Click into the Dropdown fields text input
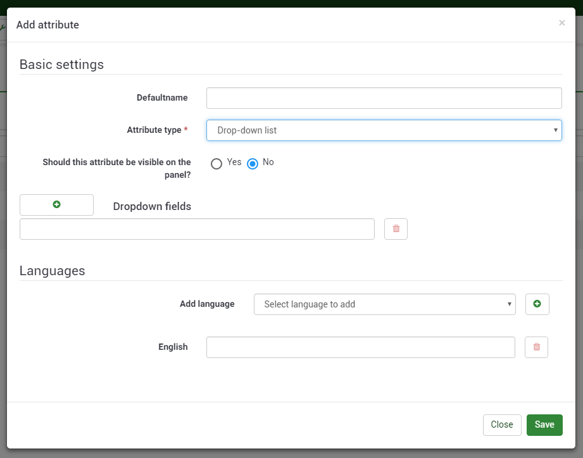The image size is (583, 458). [x=197, y=229]
